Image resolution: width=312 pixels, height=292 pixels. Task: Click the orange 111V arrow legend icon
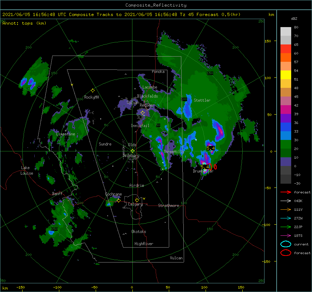286,209
